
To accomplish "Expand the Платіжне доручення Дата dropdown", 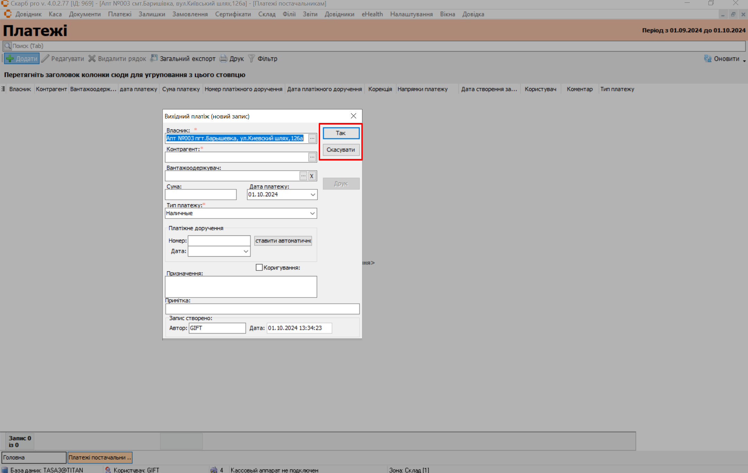I will tap(246, 251).
